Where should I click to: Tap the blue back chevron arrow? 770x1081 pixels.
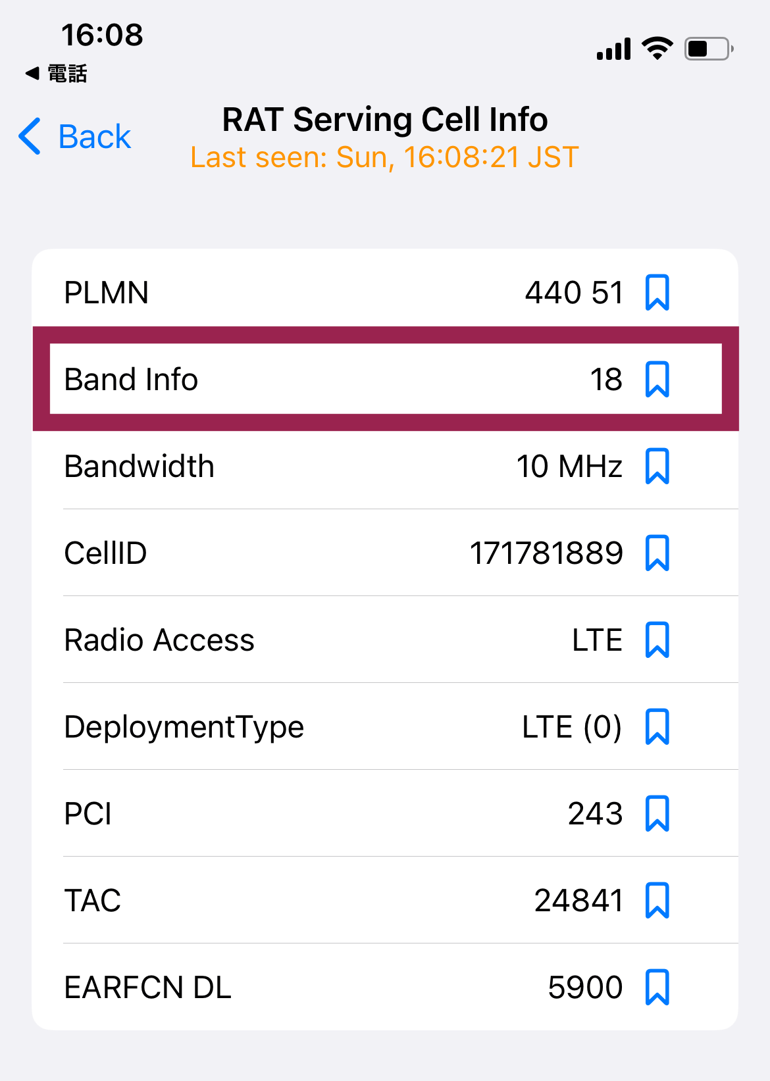coord(30,137)
